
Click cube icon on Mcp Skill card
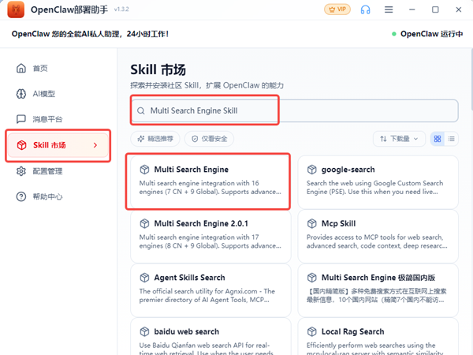pyautogui.click(x=312, y=224)
